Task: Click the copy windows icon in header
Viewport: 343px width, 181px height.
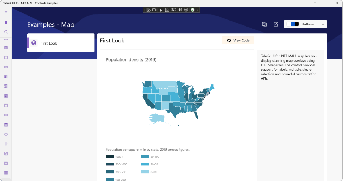Action: [x=264, y=24]
